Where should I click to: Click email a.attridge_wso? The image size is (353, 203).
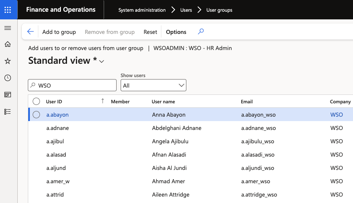click(259, 195)
